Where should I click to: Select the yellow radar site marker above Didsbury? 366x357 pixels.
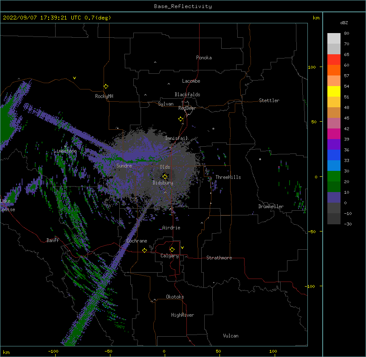[165, 177]
